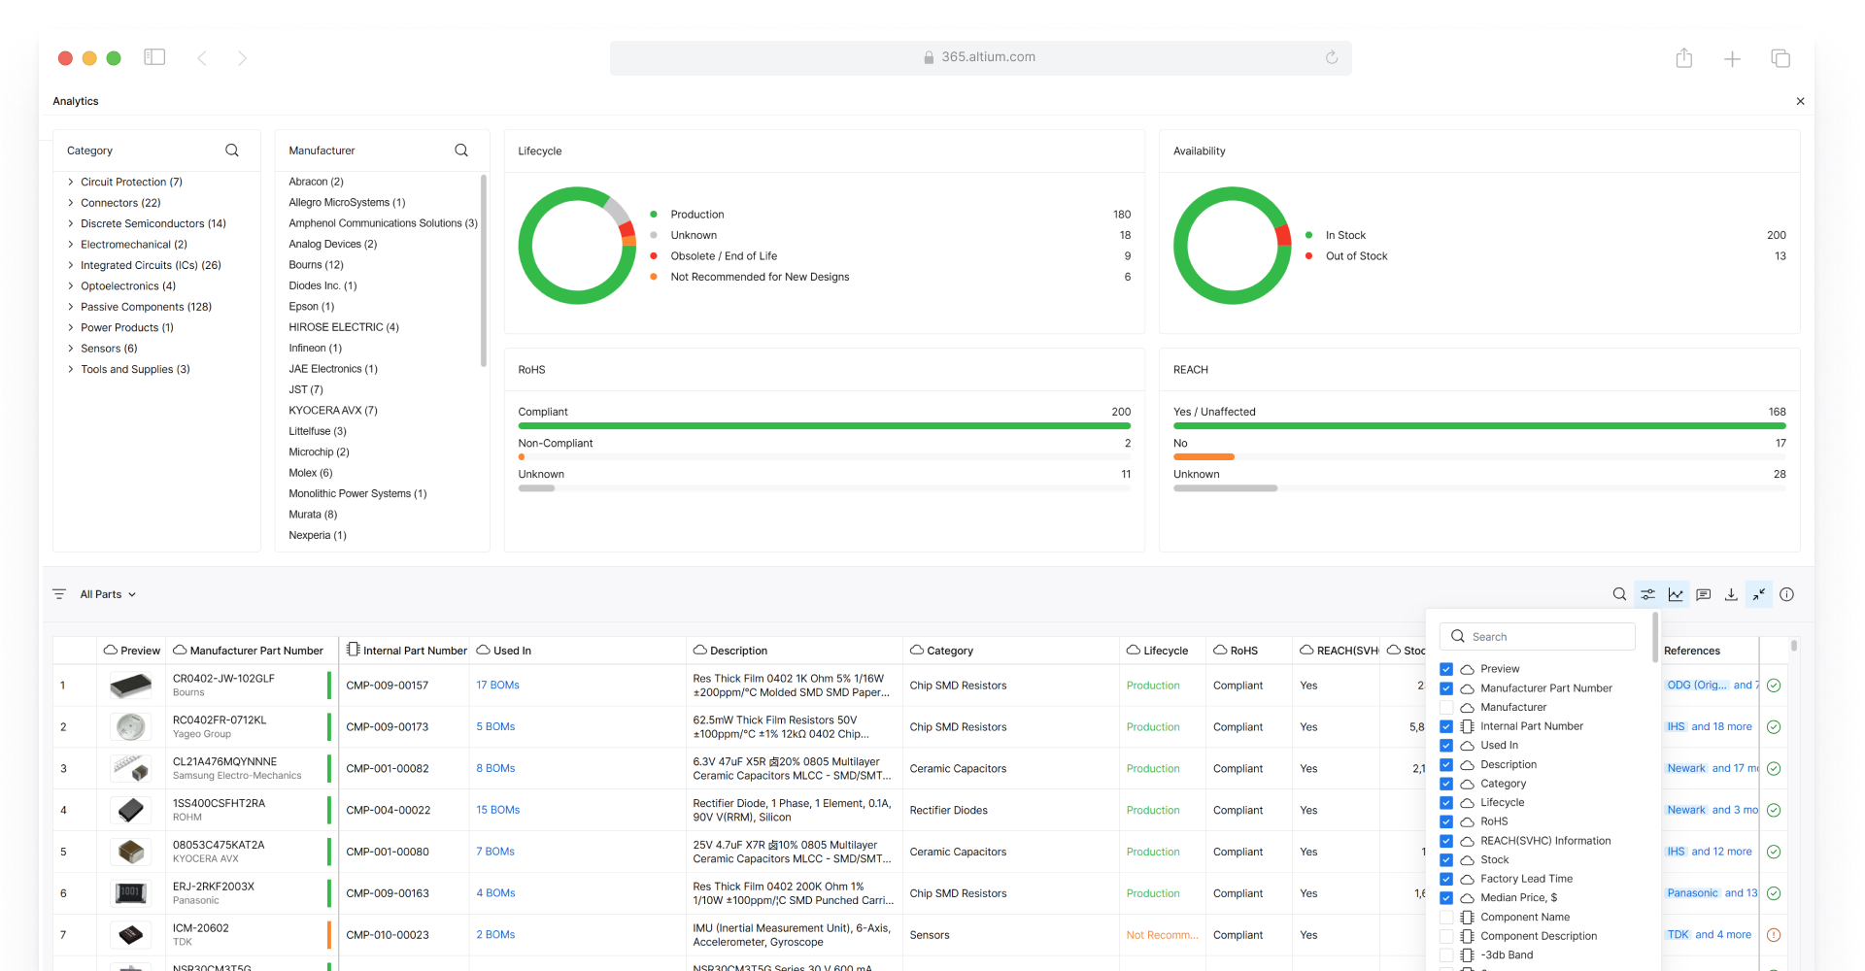Screen dimensions: 1865x971
Task: Close the Analytics panel X
Action: pyautogui.click(x=1800, y=101)
